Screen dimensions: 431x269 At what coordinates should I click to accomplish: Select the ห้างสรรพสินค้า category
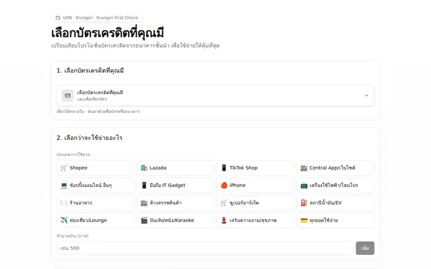click(176, 203)
